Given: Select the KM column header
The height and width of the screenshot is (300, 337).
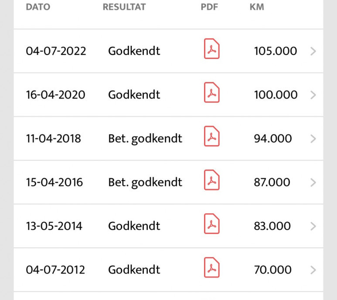Looking at the screenshot, I should coord(257,7).
